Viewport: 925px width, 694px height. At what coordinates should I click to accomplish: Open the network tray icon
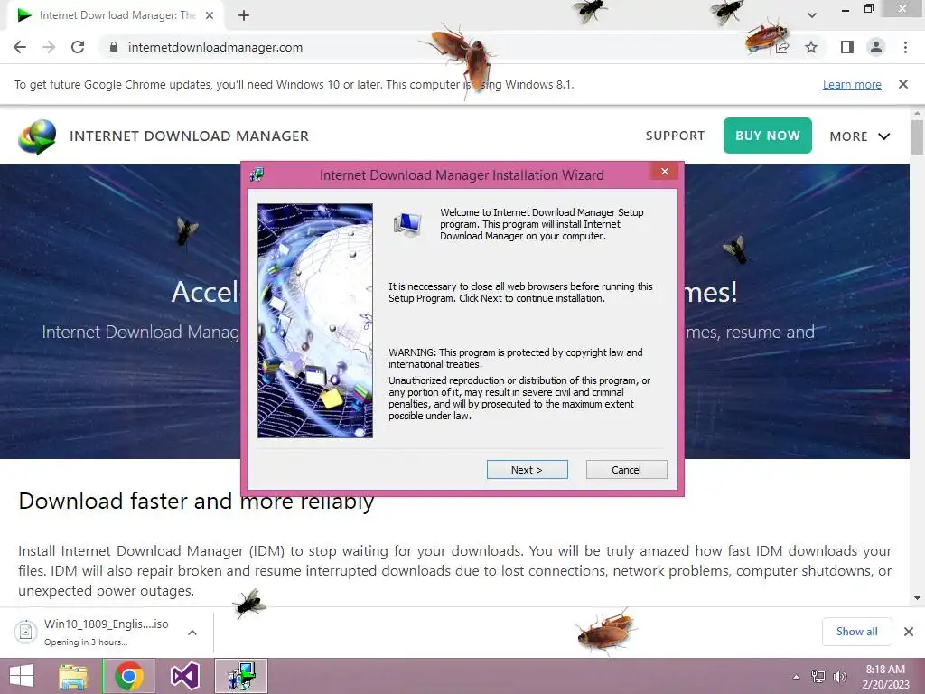point(818,677)
